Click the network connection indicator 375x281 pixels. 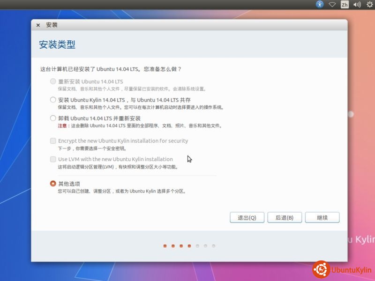coord(332,5)
